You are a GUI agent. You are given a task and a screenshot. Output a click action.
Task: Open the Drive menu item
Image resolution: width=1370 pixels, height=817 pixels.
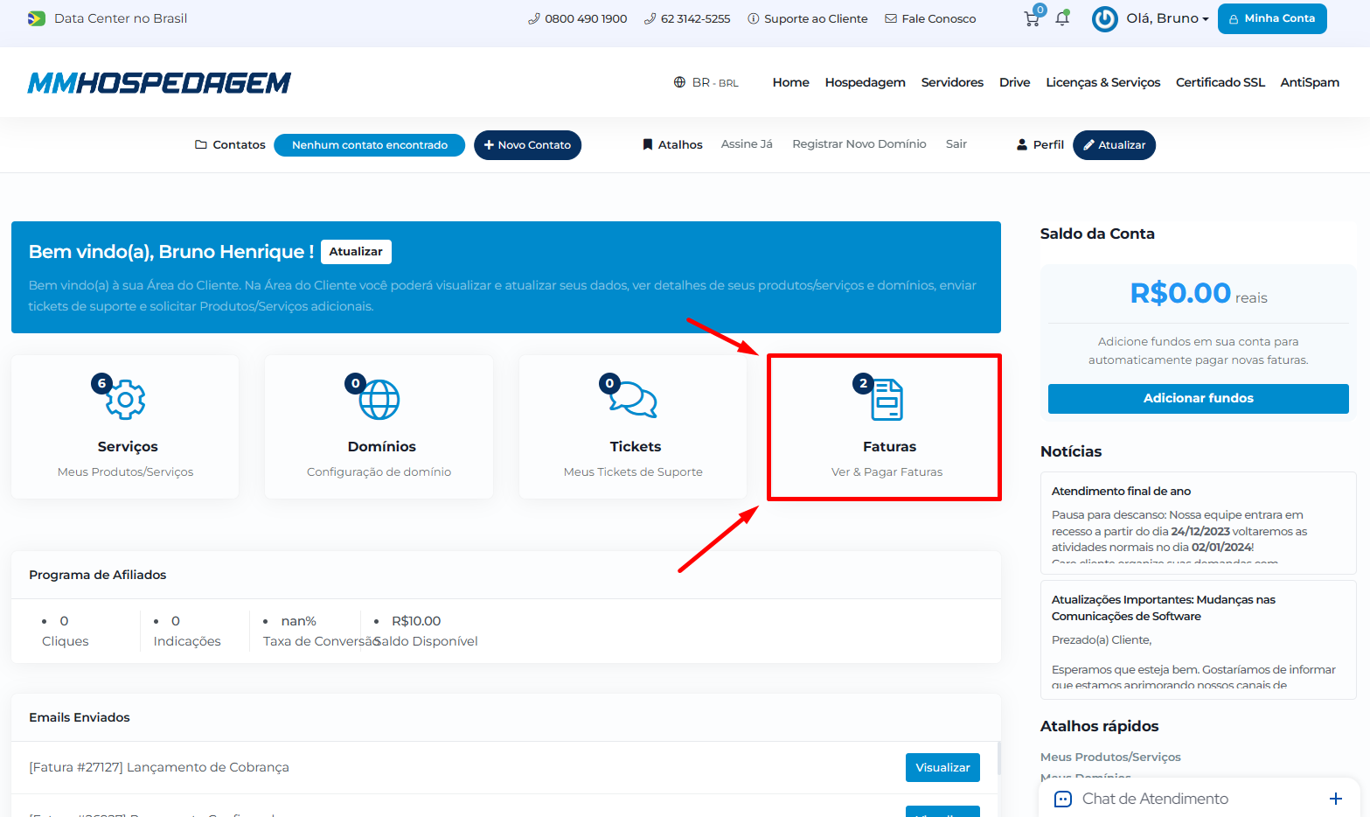(x=1014, y=82)
